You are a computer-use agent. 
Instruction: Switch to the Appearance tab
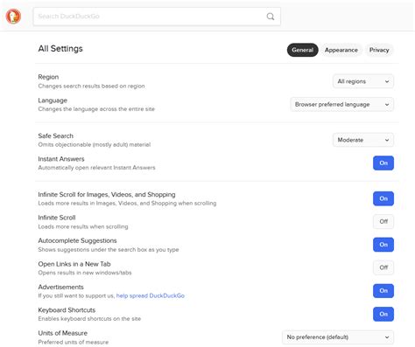(x=341, y=50)
